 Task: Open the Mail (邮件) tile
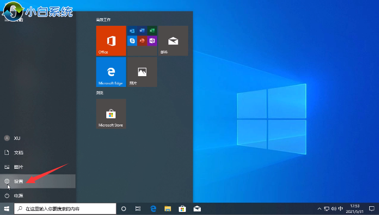click(173, 41)
